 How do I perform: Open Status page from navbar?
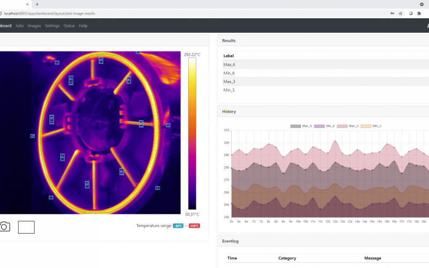tap(69, 26)
